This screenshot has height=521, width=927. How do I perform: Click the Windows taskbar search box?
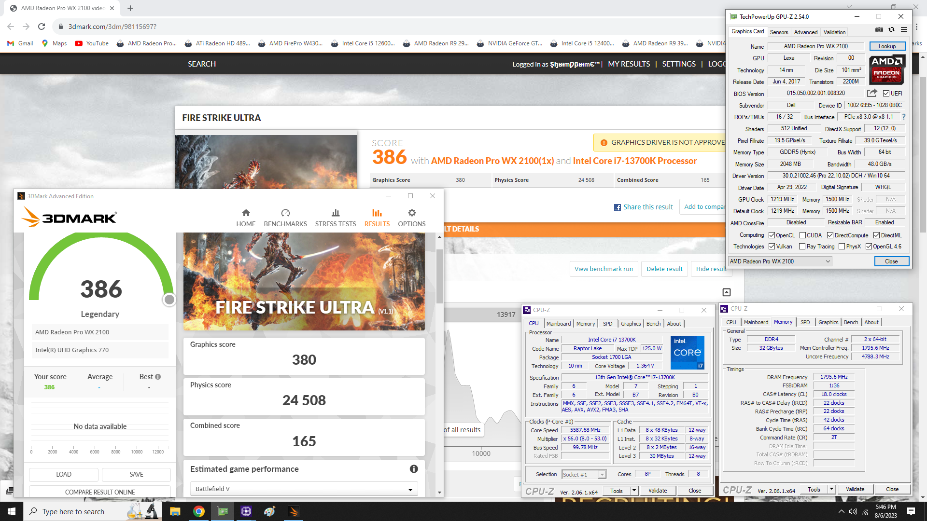[92, 511]
